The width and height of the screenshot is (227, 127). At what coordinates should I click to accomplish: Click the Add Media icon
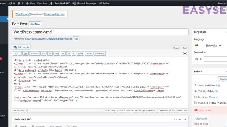pos(15,47)
